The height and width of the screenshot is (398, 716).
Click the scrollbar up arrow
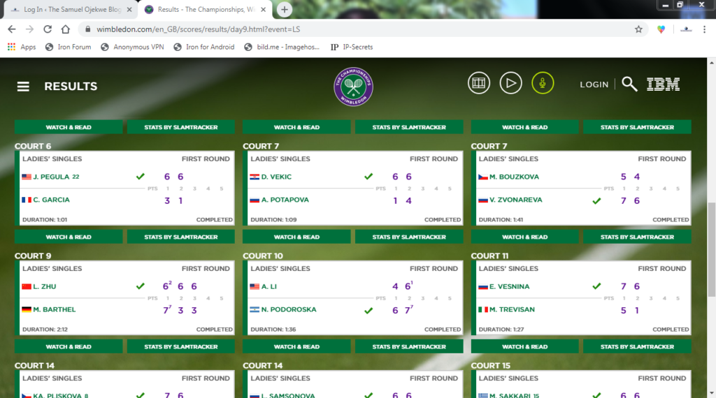711,62
